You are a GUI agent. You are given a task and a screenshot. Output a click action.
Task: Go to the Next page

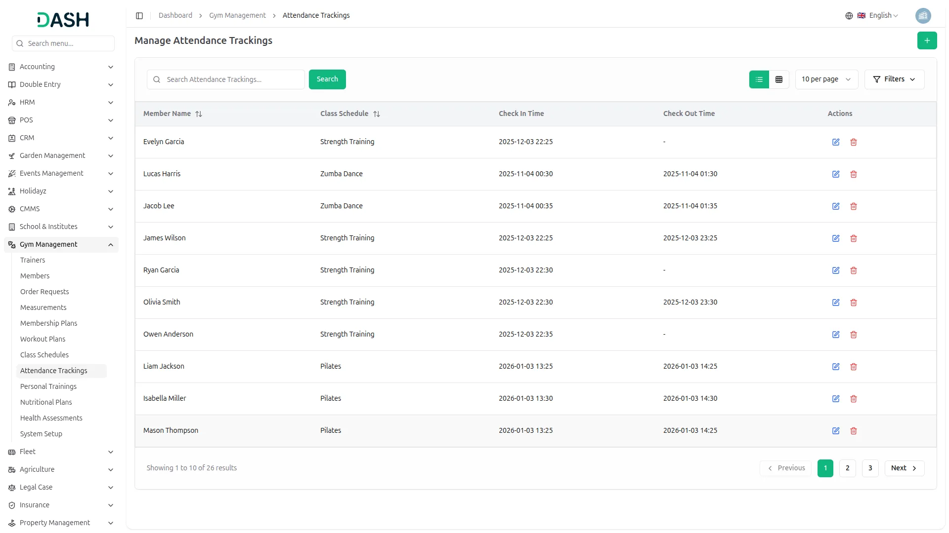[x=904, y=468]
